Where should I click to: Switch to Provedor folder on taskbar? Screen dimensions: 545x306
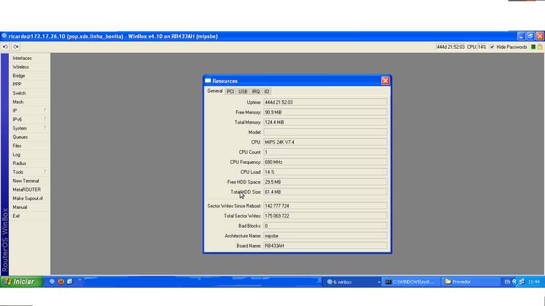[x=470, y=282]
